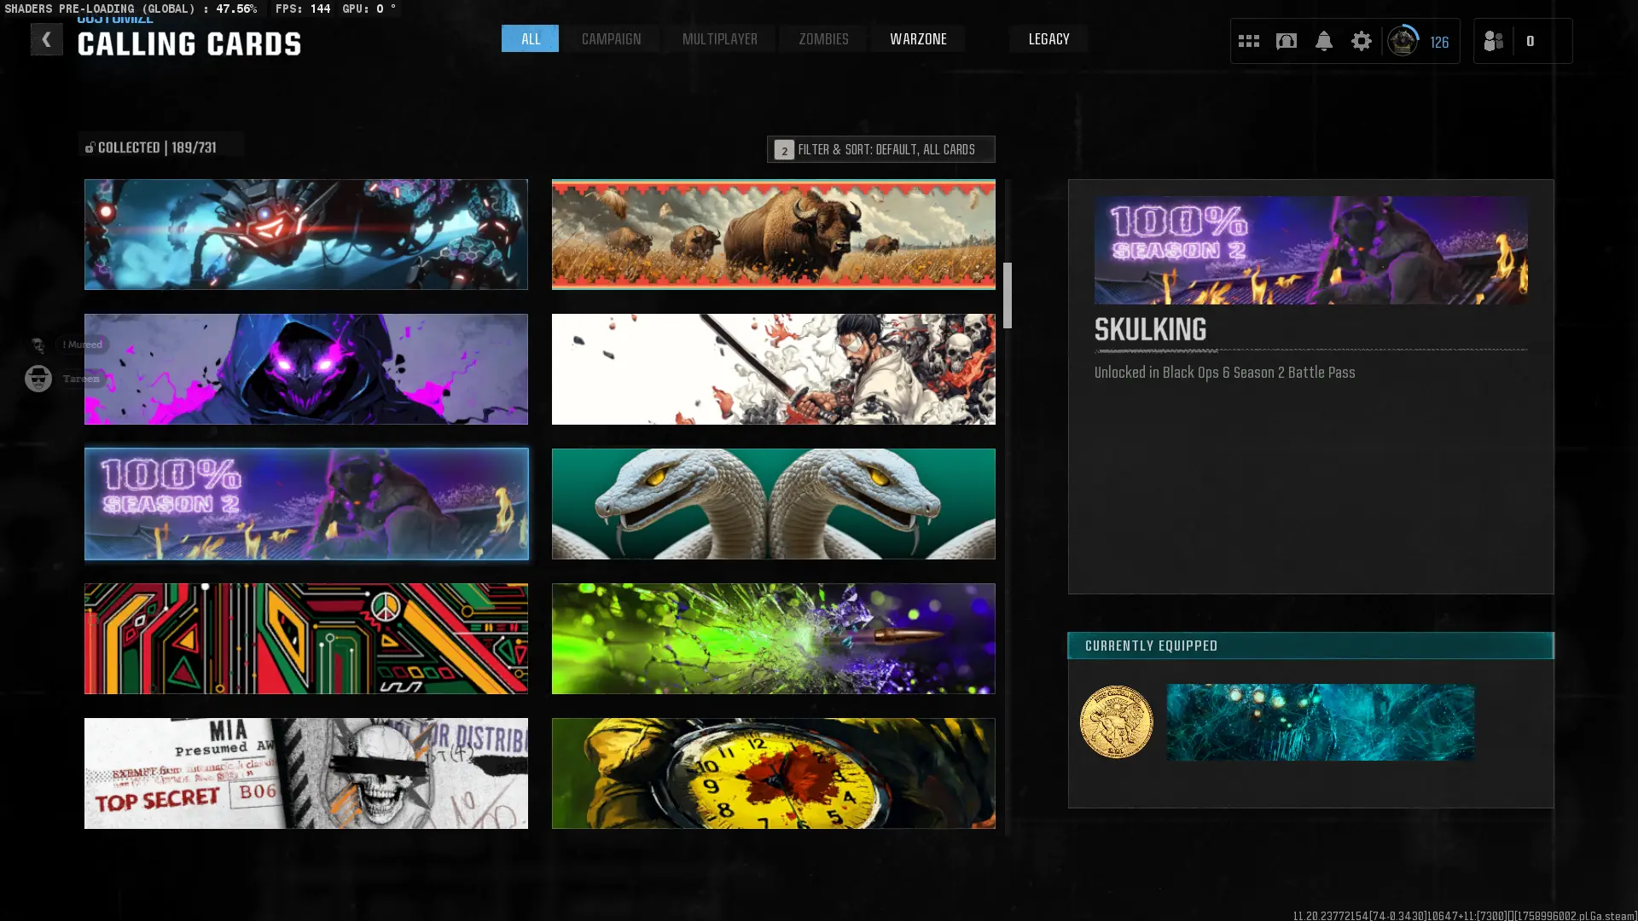The width and height of the screenshot is (1638, 921).
Task: Click the CURRENTLY EQUIPPED header
Action: point(1310,646)
